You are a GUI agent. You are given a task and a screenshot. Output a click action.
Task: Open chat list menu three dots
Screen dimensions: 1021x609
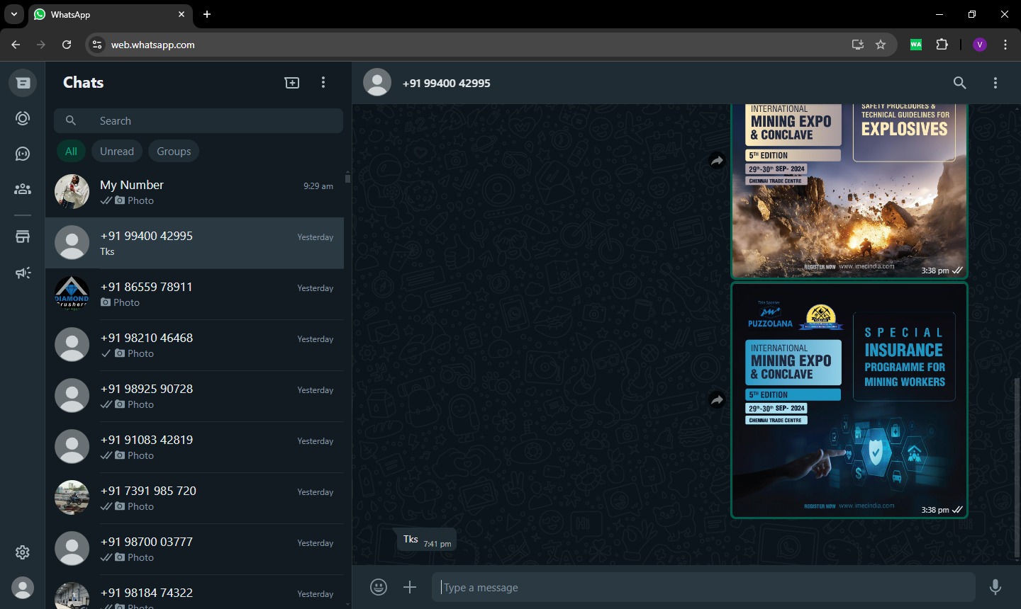pos(323,83)
